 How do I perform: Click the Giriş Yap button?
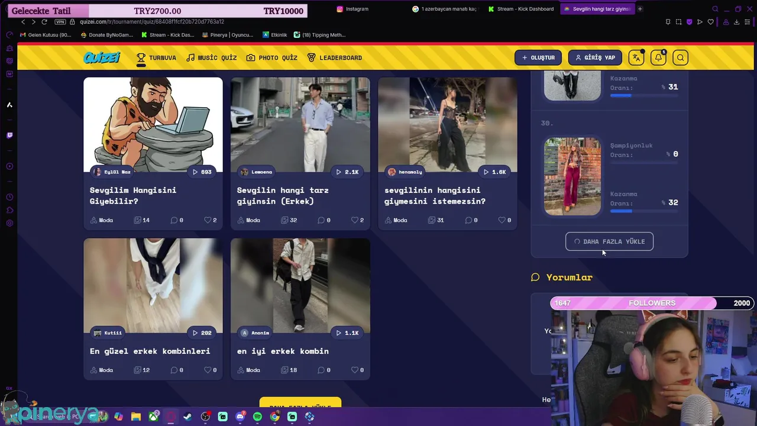coord(596,57)
